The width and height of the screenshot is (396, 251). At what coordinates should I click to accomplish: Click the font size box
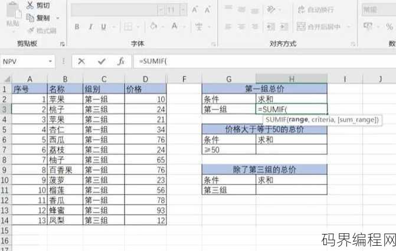point(172,10)
